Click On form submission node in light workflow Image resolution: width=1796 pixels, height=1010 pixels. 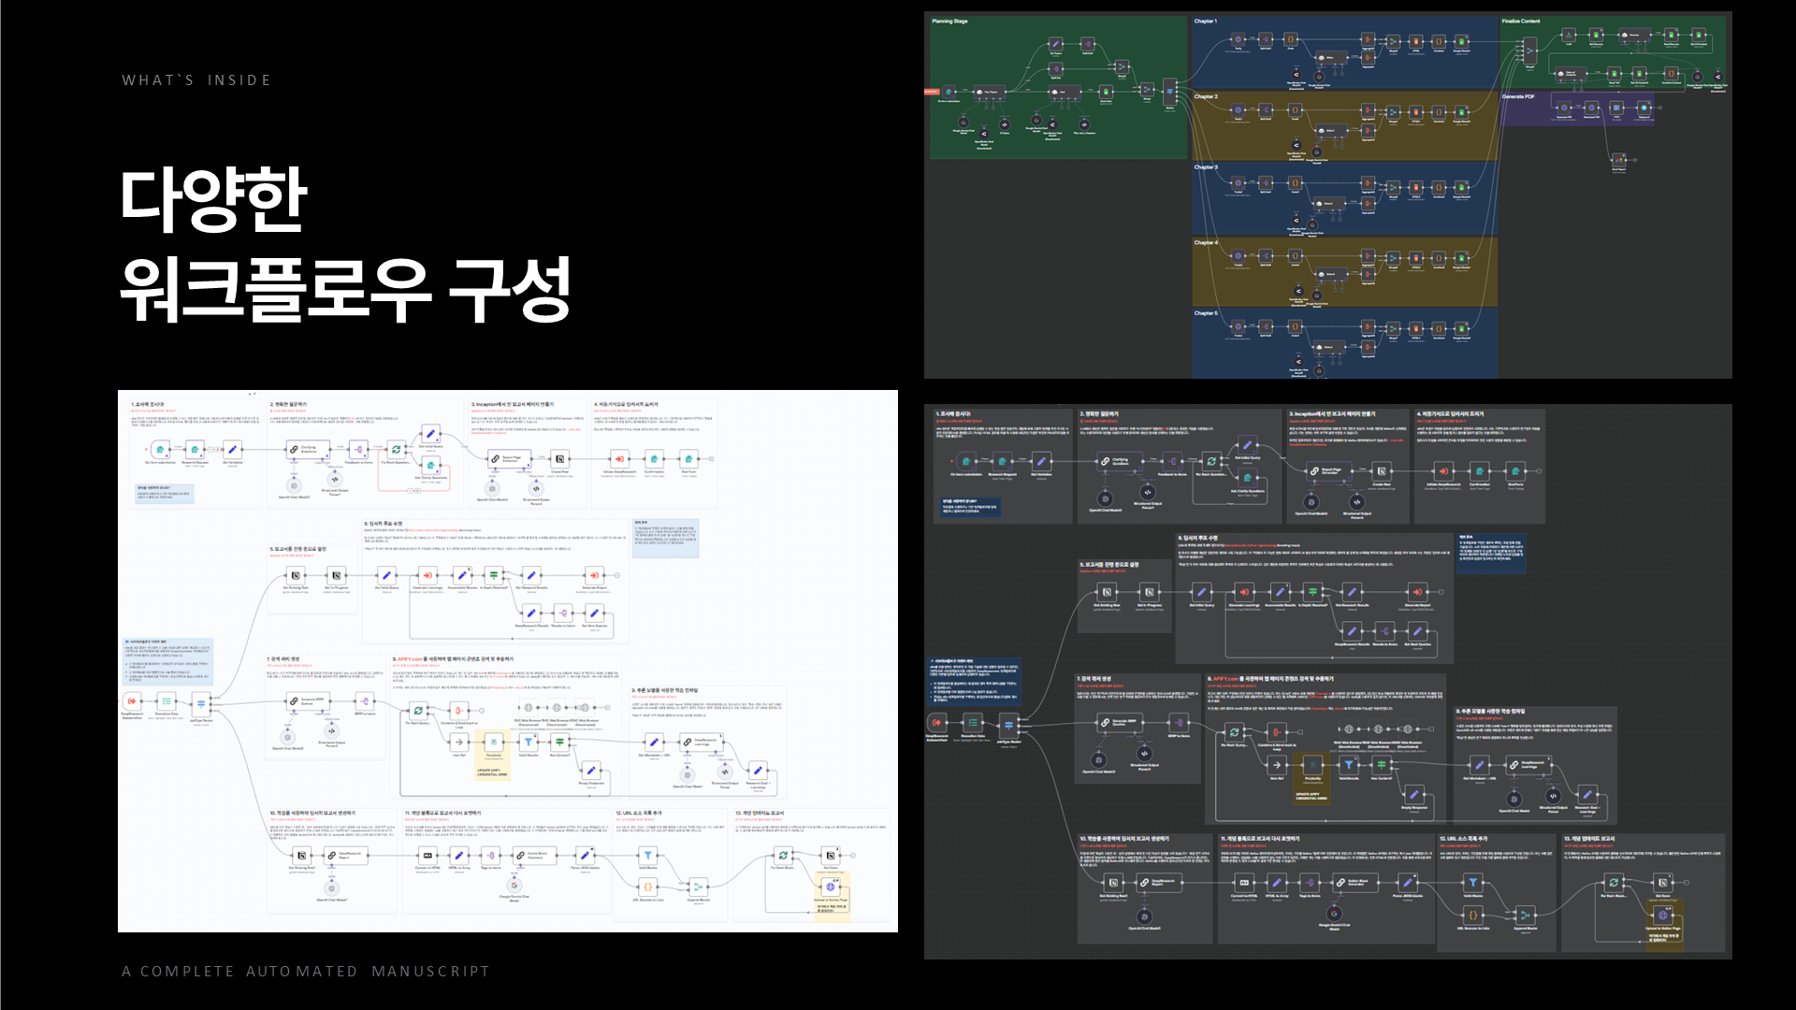(160, 450)
